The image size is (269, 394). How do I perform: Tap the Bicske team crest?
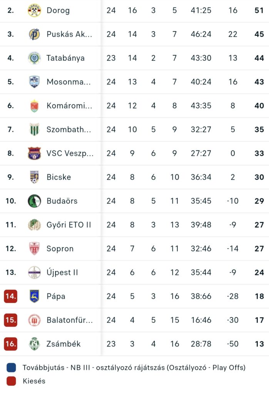[x=34, y=177]
